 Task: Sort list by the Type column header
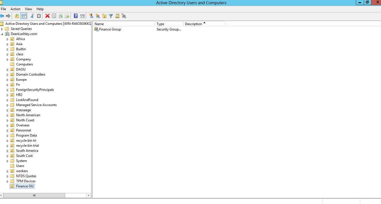(169, 24)
